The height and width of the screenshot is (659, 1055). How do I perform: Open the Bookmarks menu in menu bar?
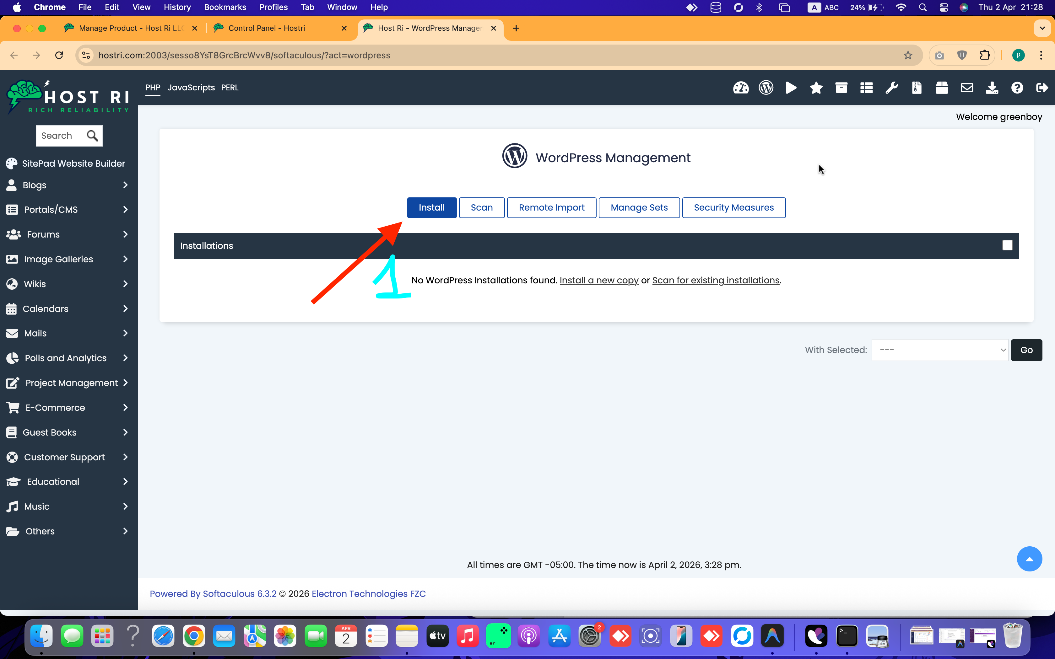[x=225, y=8]
